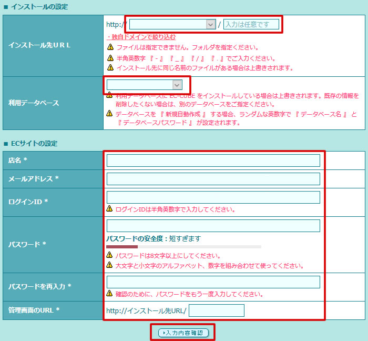This screenshot has height=341, width=368.
Task: Click the password strength meter bar
Action: click(183, 246)
